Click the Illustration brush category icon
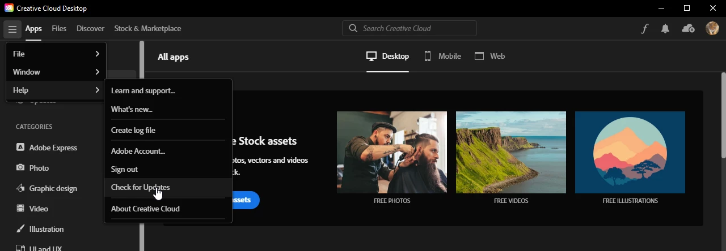The width and height of the screenshot is (726, 251). coord(20,229)
